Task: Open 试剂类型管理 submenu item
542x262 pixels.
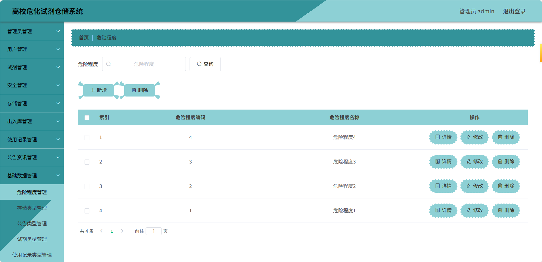Action: pos(32,239)
